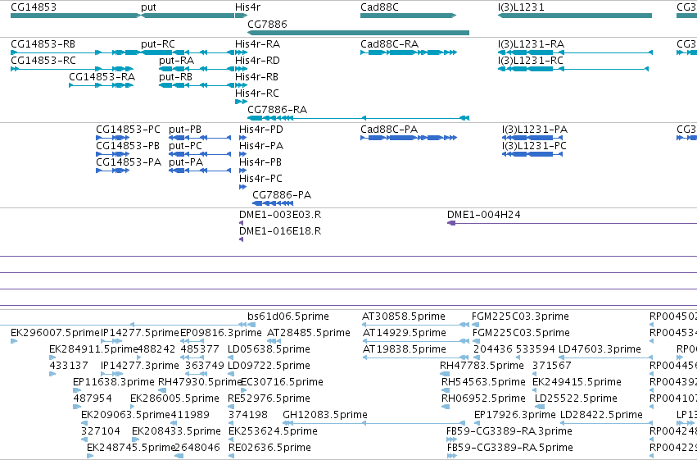Click transcript CG7886-RA
Image resolution: width=697 pixels, height=460 pixels.
[x=277, y=110]
